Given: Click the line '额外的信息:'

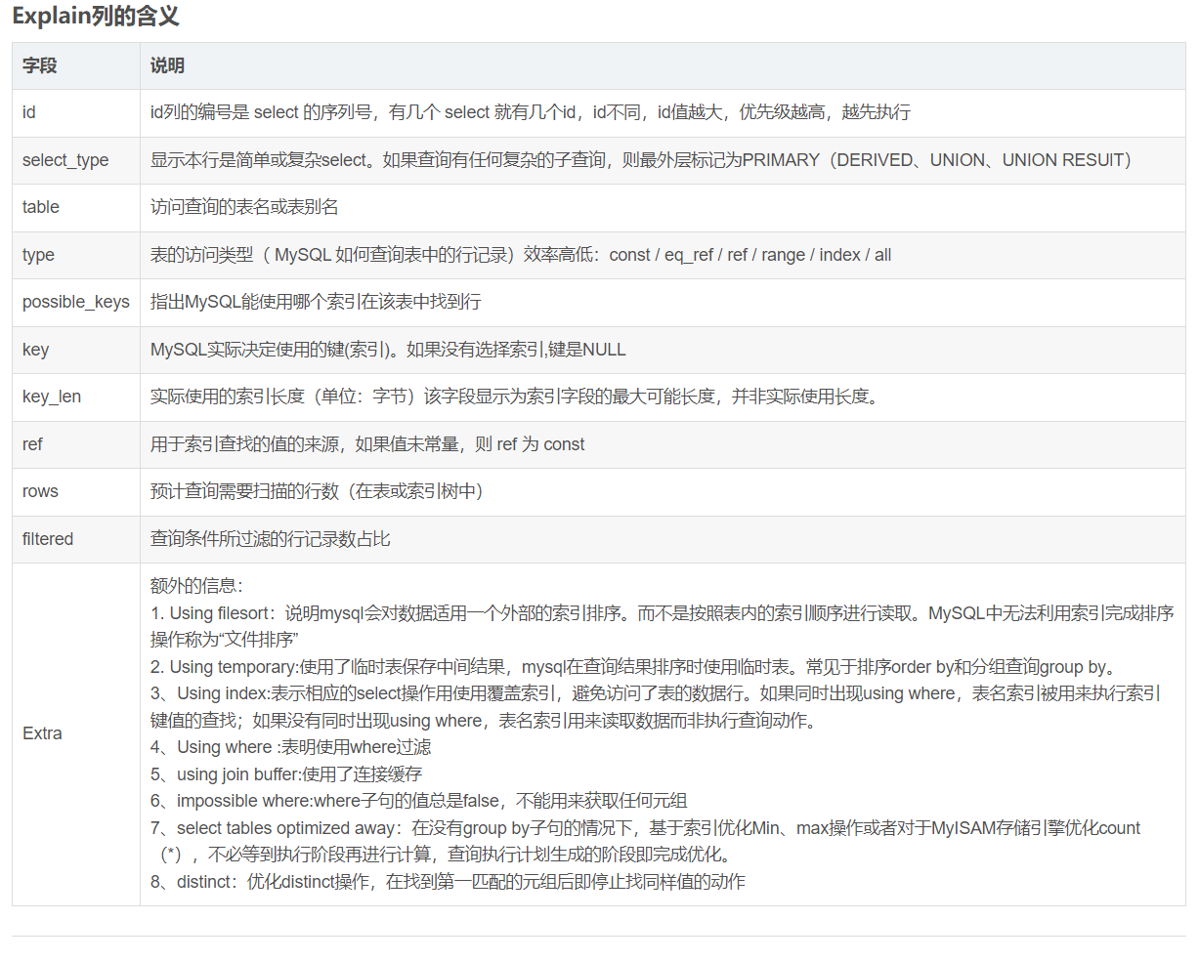Looking at the screenshot, I should point(196,586).
